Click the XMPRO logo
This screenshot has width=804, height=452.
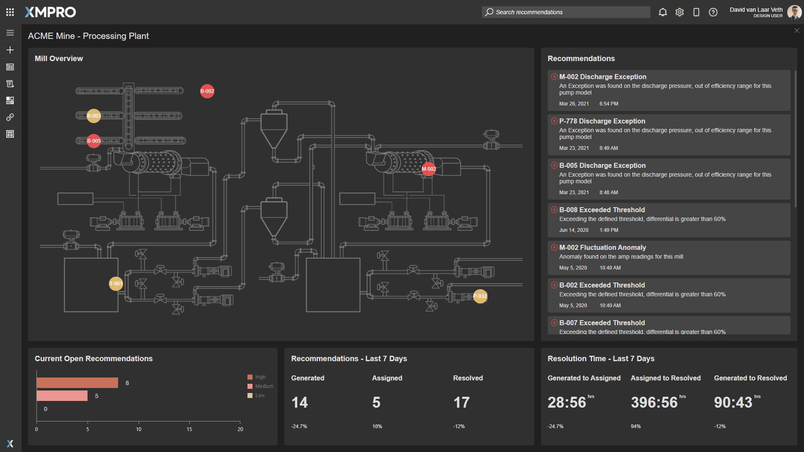[x=50, y=12]
